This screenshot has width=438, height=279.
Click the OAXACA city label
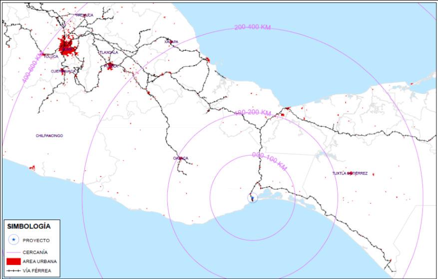pos(181,158)
